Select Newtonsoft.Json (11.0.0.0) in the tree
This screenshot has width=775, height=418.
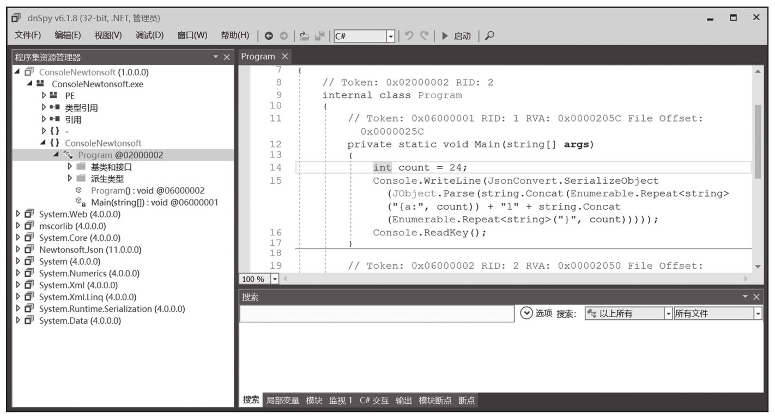click(x=90, y=250)
